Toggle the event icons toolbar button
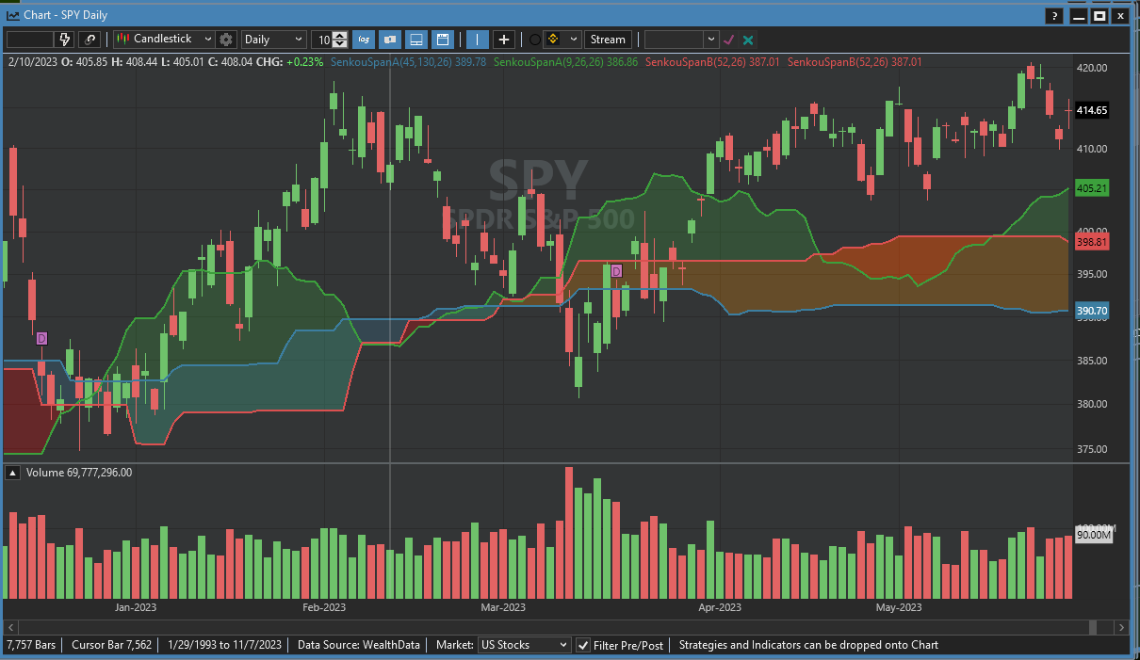The image size is (1140, 660). coord(390,40)
